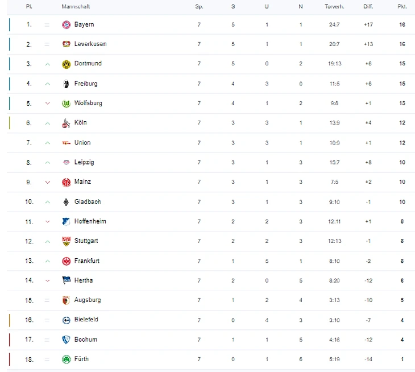The image size is (415, 372).
Task: Click the Köln club crest icon
Action: [x=65, y=123]
